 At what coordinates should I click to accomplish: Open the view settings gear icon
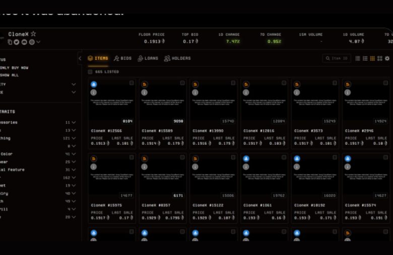387,58
